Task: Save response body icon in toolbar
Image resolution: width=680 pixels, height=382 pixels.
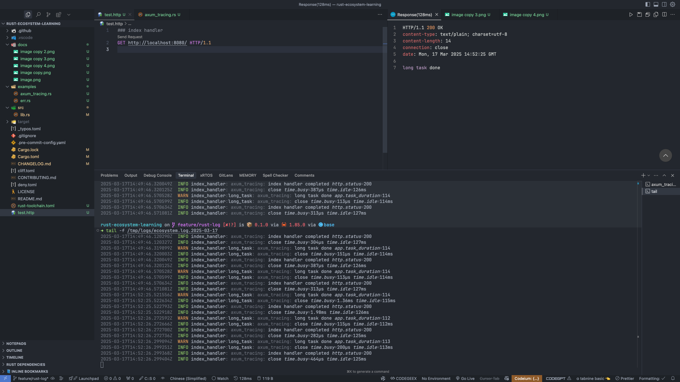Action: [648, 15]
